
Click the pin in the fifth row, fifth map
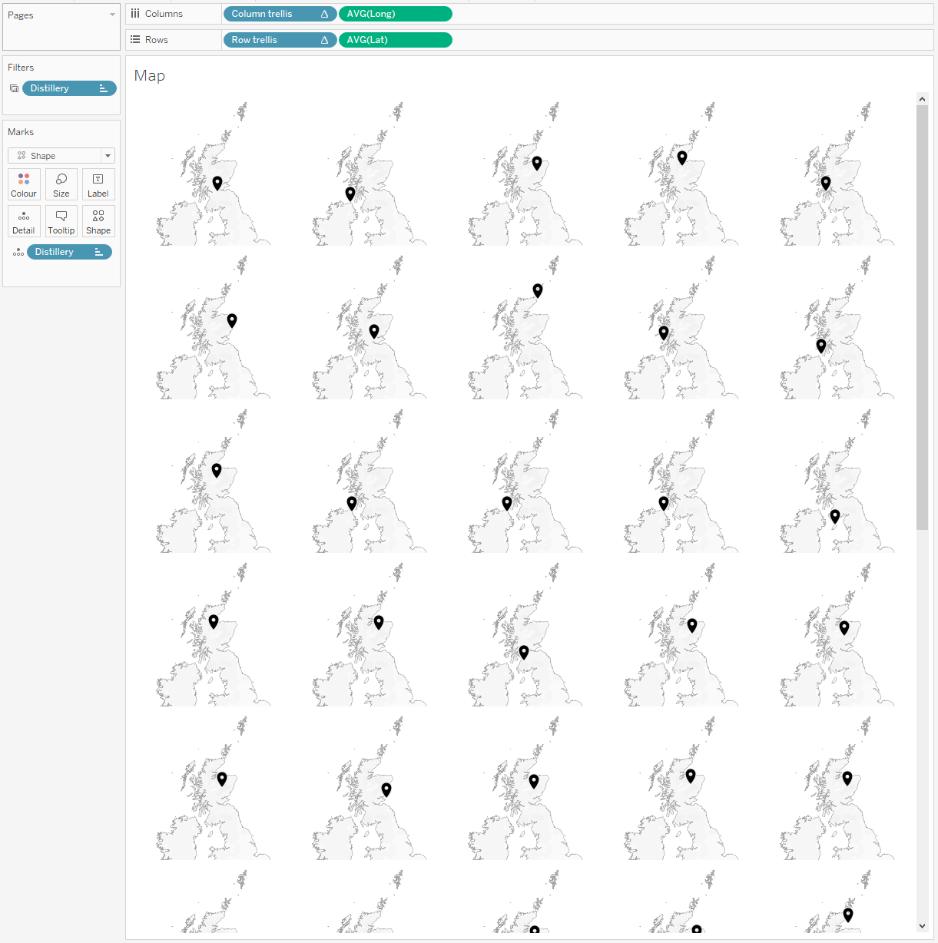(847, 778)
